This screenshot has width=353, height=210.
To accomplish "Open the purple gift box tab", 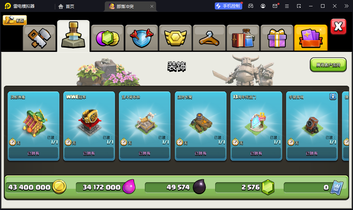I will [x=277, y=38].
